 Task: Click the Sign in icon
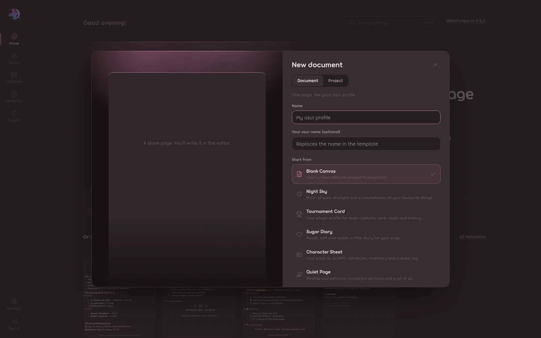pyautogui.click(x=14, y=321)
